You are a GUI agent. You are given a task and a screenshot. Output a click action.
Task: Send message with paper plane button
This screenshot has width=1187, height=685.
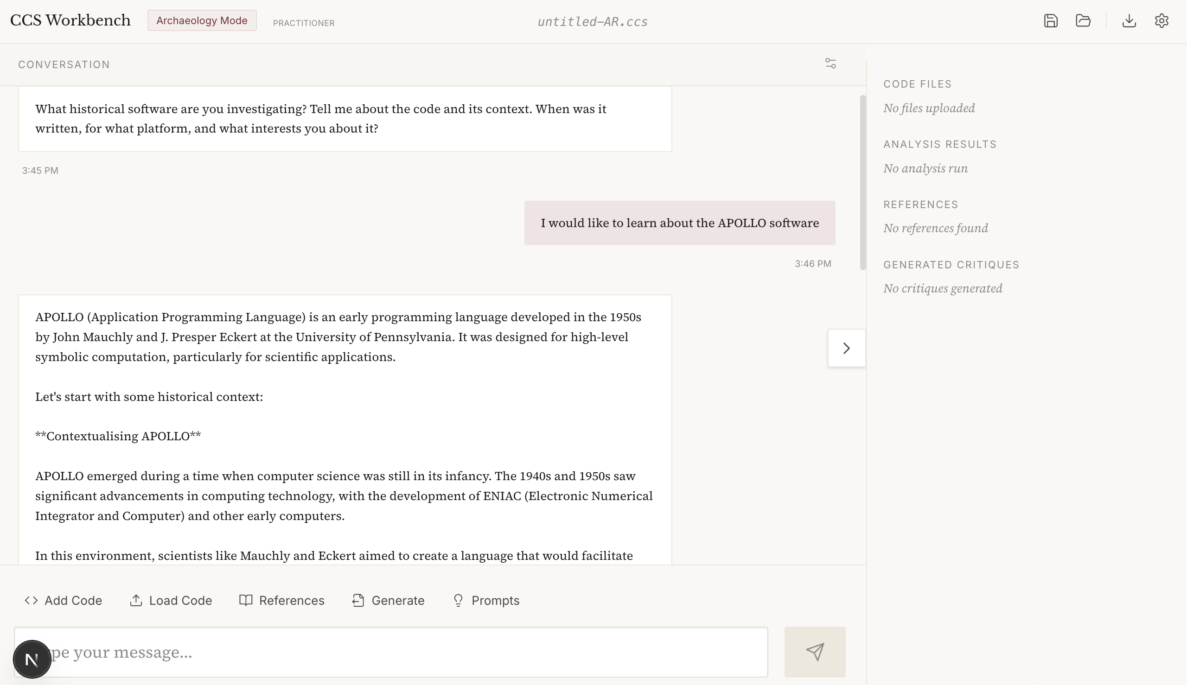(815, 652)
